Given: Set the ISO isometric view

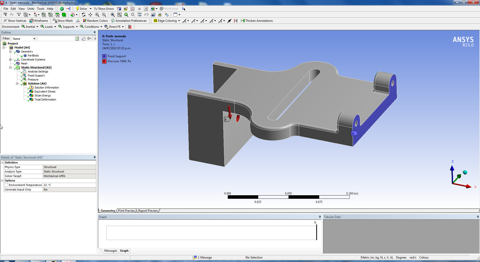Looking at the screenshot, I should tap(139, 15).
